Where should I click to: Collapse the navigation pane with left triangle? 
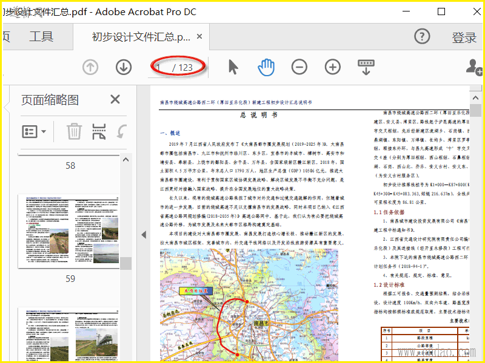pyautogui.click(x=144, y=235)
